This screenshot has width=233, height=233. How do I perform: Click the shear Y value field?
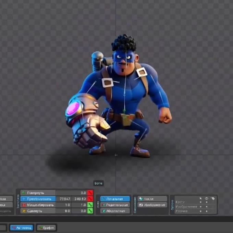(79, 211)
